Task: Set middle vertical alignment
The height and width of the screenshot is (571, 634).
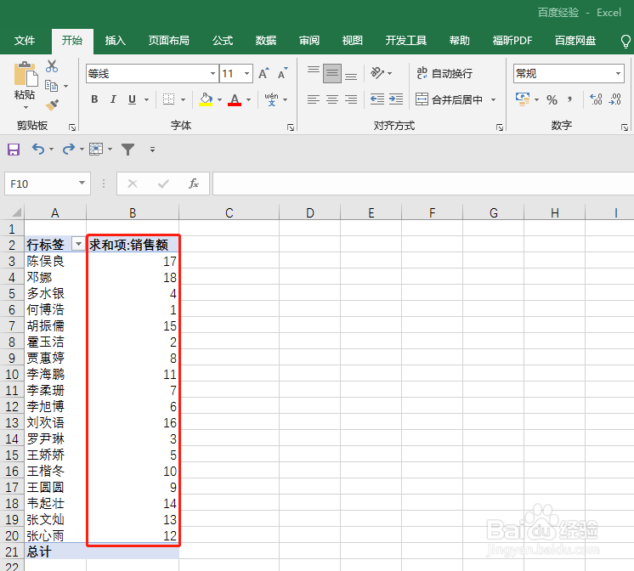Action: coord(332,73)
